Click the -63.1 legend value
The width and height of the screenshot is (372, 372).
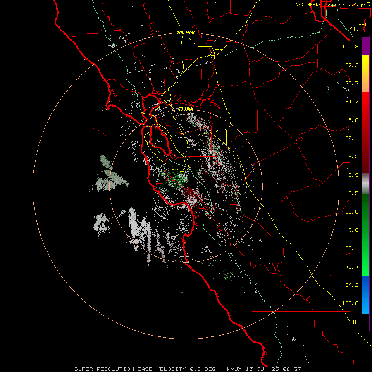click(350, 248)
